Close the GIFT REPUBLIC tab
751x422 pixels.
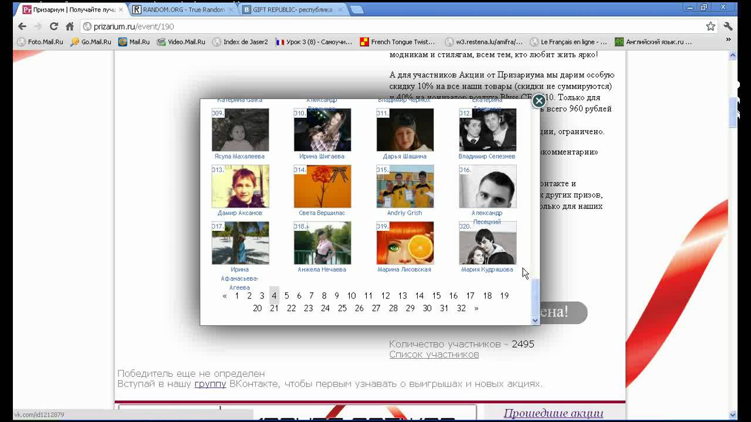(x=340, y=10)
